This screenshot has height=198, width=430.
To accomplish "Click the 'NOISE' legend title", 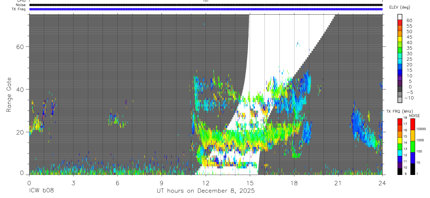I will [414, 116].
